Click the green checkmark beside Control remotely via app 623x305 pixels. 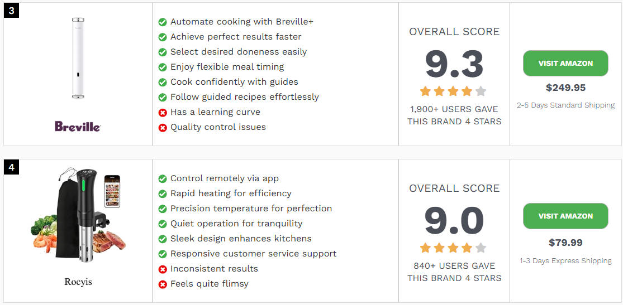point(163,179)
